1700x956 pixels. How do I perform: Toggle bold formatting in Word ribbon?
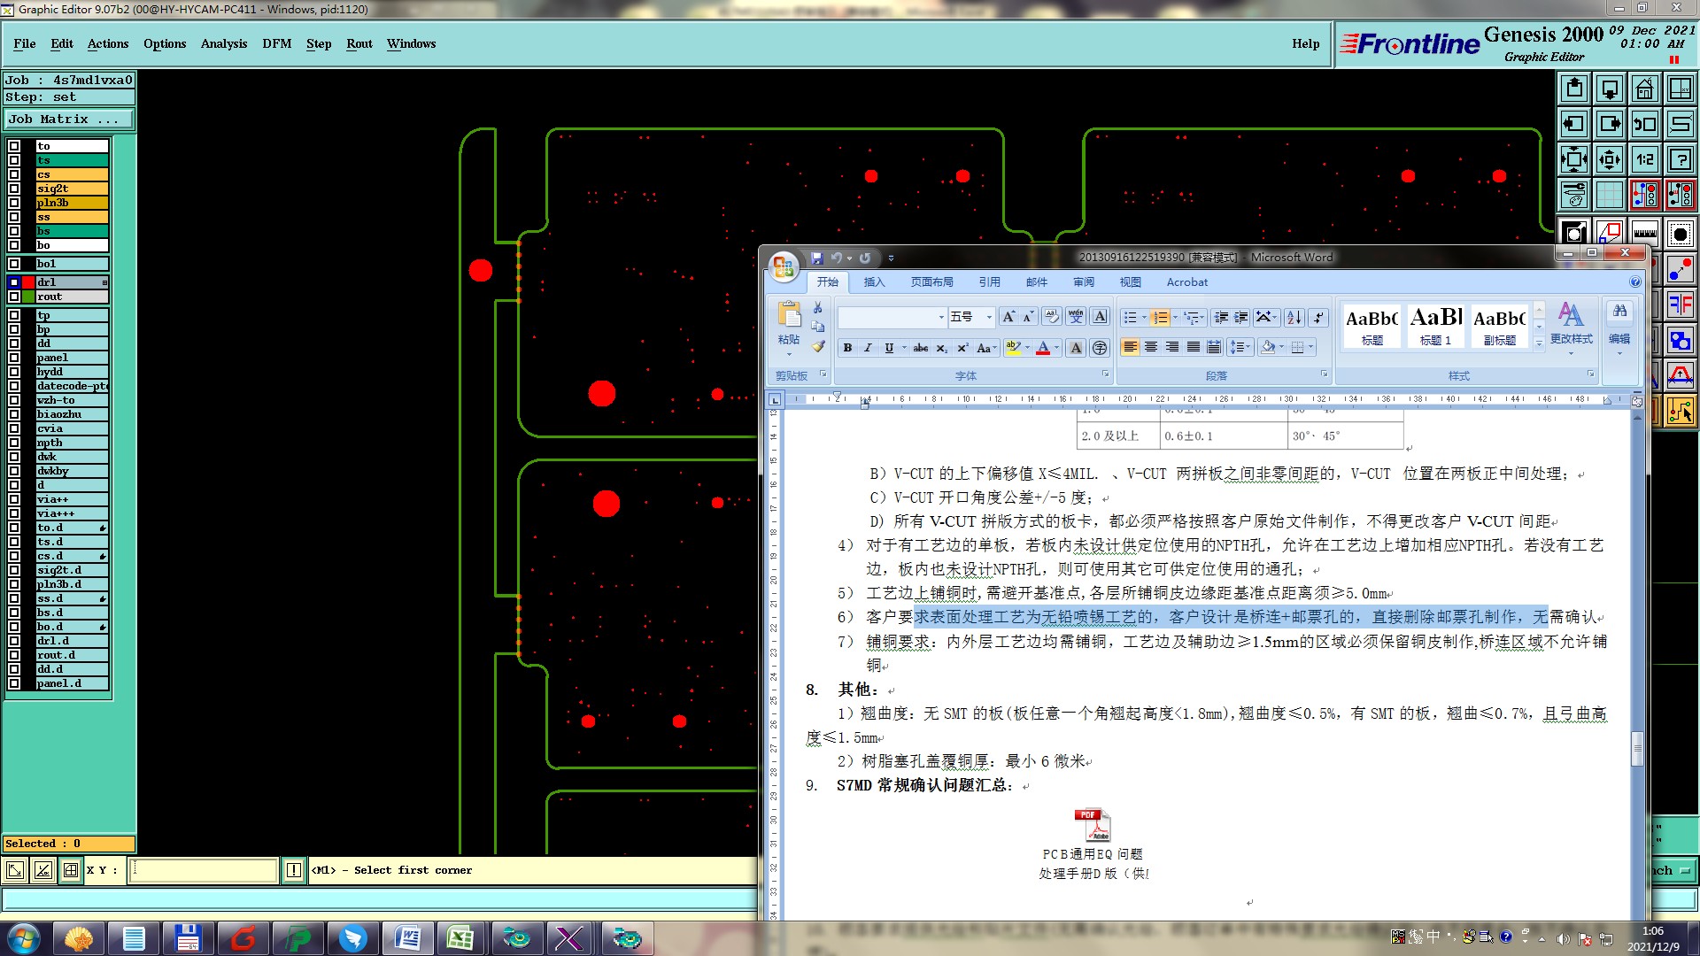click(x=847, y=348)
